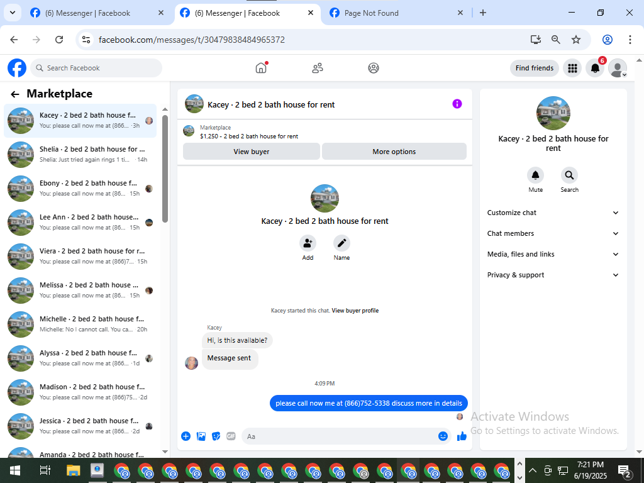Open the Shelia conversation

click(80, 155)
